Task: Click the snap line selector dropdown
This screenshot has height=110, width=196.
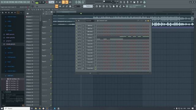Action: [77, 6]
